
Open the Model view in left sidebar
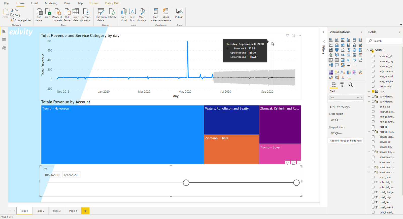point(4,48)
